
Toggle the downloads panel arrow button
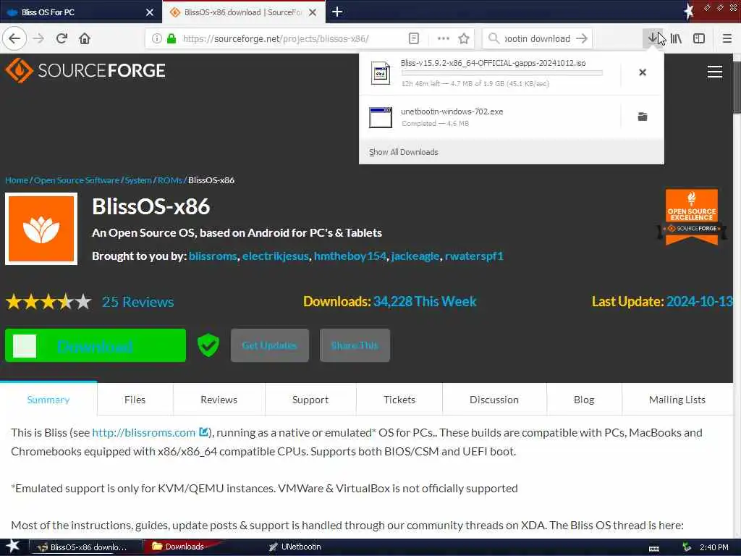[x=653, y=38]
